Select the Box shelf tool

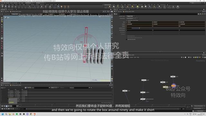(2, 7)
